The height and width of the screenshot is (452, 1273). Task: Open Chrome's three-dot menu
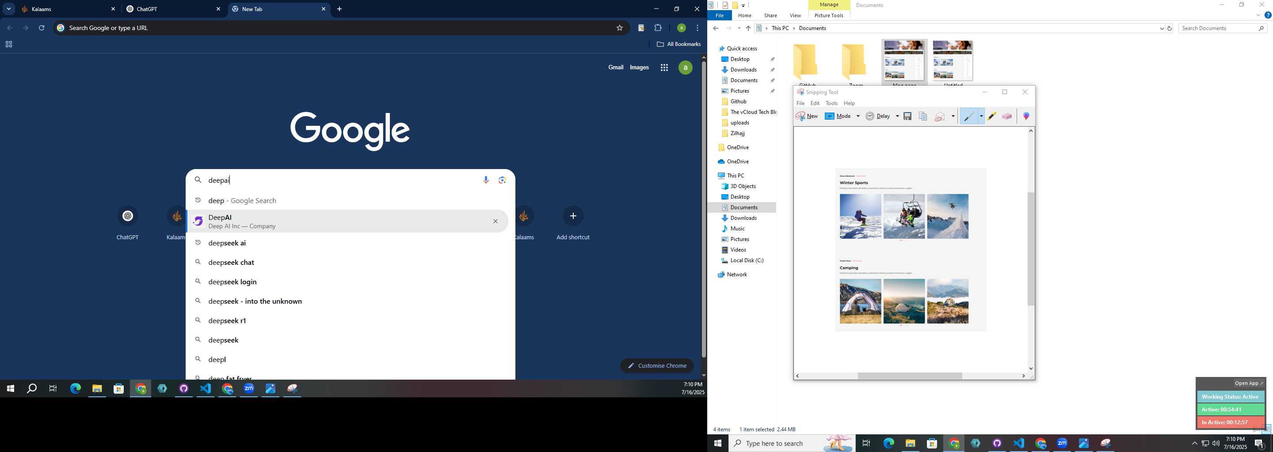[697, 28]
